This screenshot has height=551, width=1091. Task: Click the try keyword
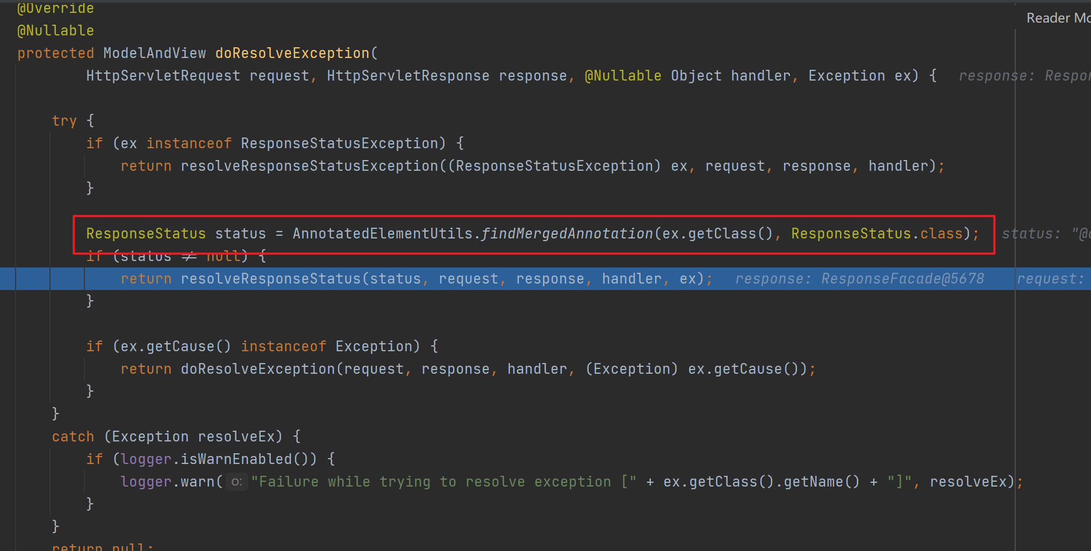[x=64, y=121]
